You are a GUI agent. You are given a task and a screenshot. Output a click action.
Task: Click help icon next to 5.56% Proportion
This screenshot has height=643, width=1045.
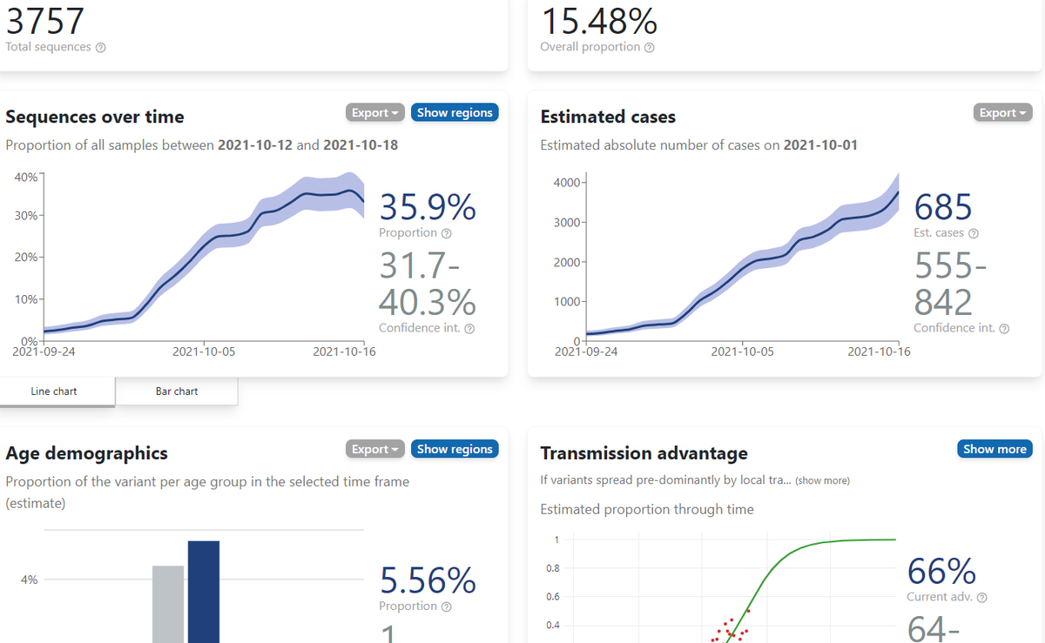[x=447, y=606]
